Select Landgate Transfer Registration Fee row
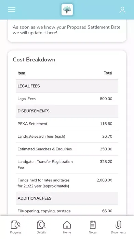 67,164
